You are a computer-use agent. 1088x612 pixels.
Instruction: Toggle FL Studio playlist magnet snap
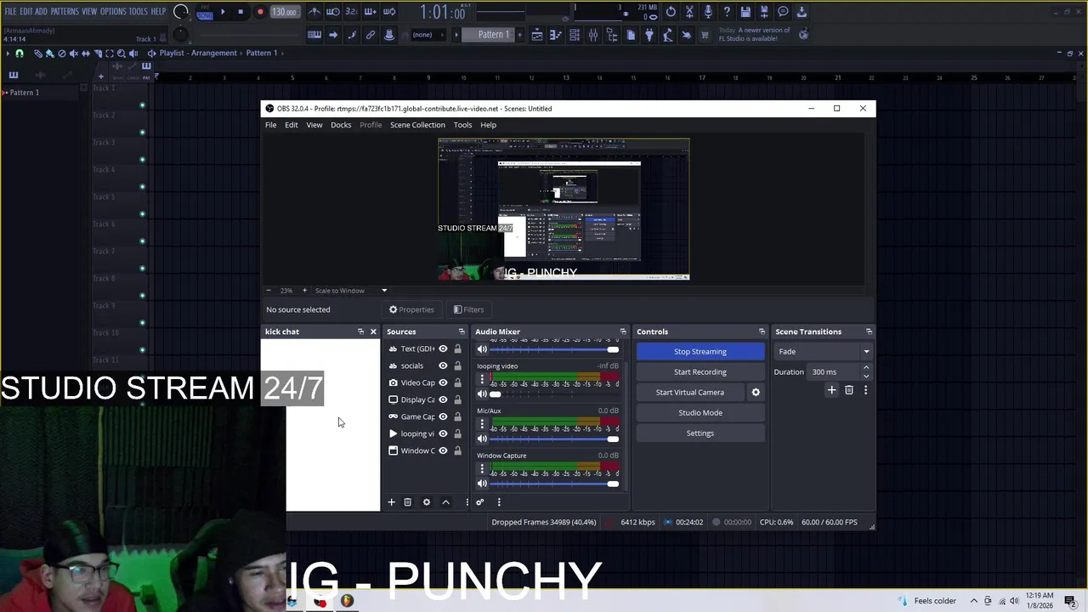[20, 53]
